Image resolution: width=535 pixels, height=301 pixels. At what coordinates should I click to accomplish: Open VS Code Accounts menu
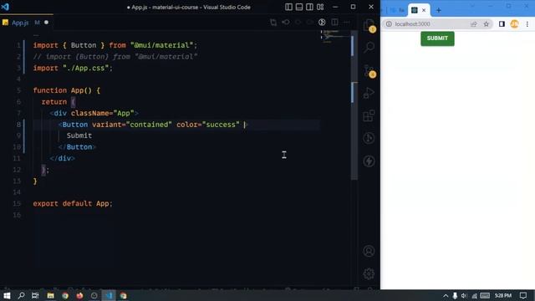[x=369, y=251]
